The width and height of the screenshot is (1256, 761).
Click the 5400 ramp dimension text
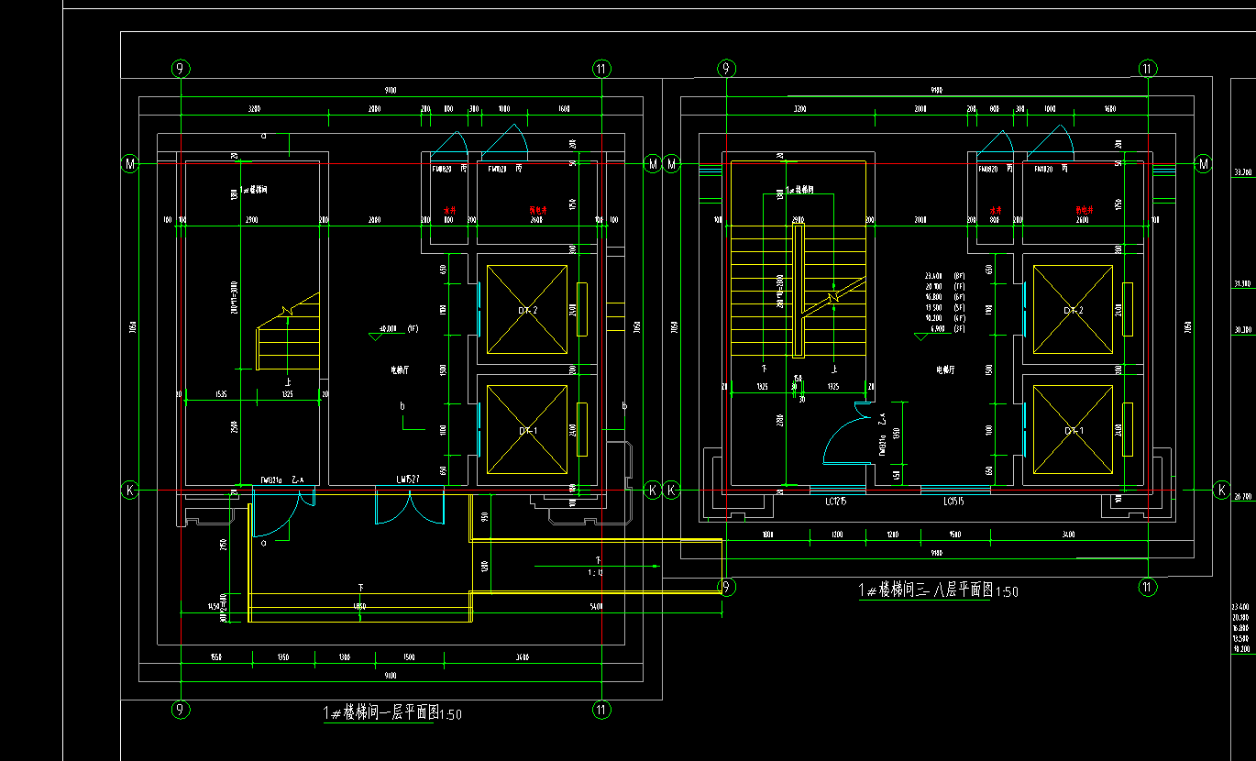[596, 607]
